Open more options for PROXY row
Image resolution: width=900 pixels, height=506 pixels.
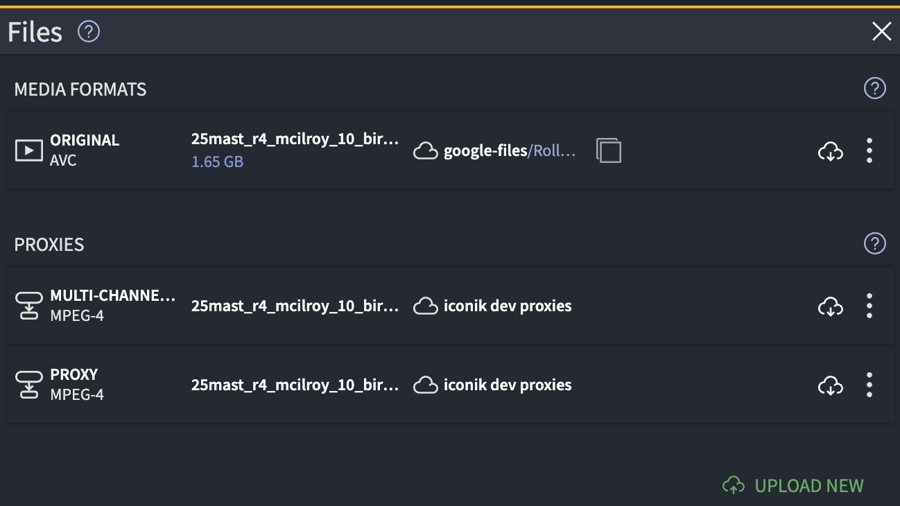[869, 385]
